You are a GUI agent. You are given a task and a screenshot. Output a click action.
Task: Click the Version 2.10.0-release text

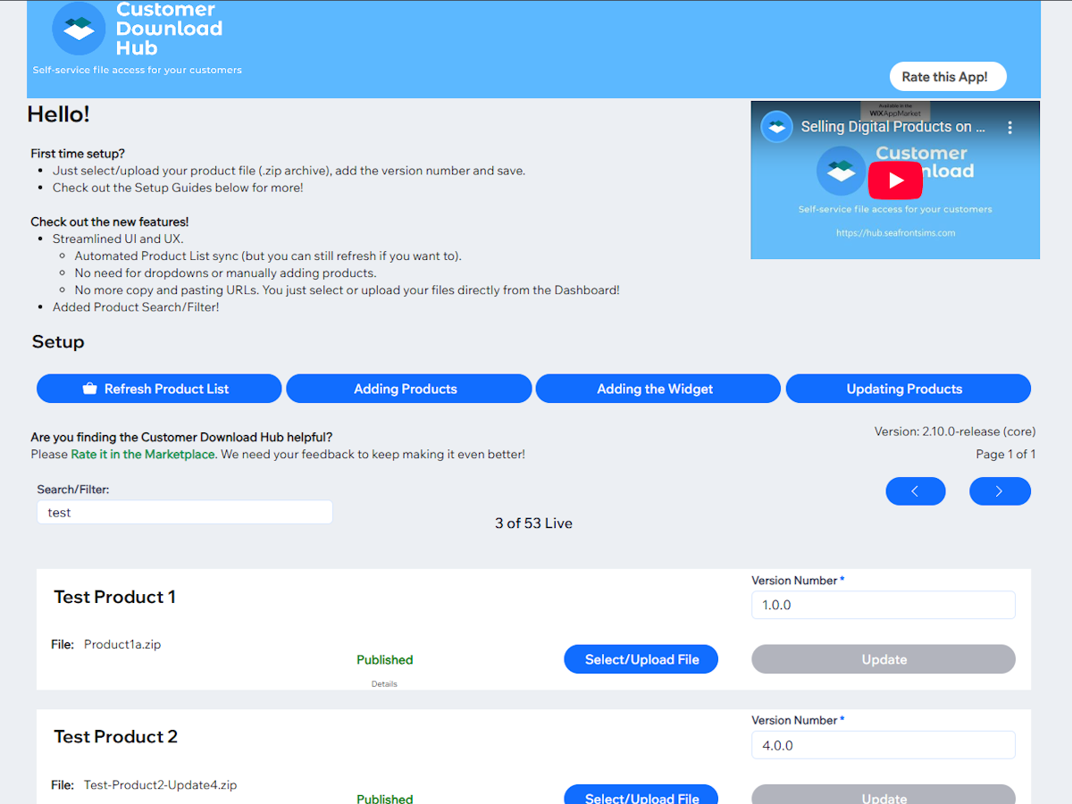point(955,431)
